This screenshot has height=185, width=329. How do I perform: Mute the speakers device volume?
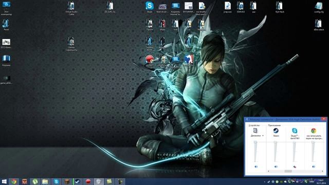click(x=256, y=166)
